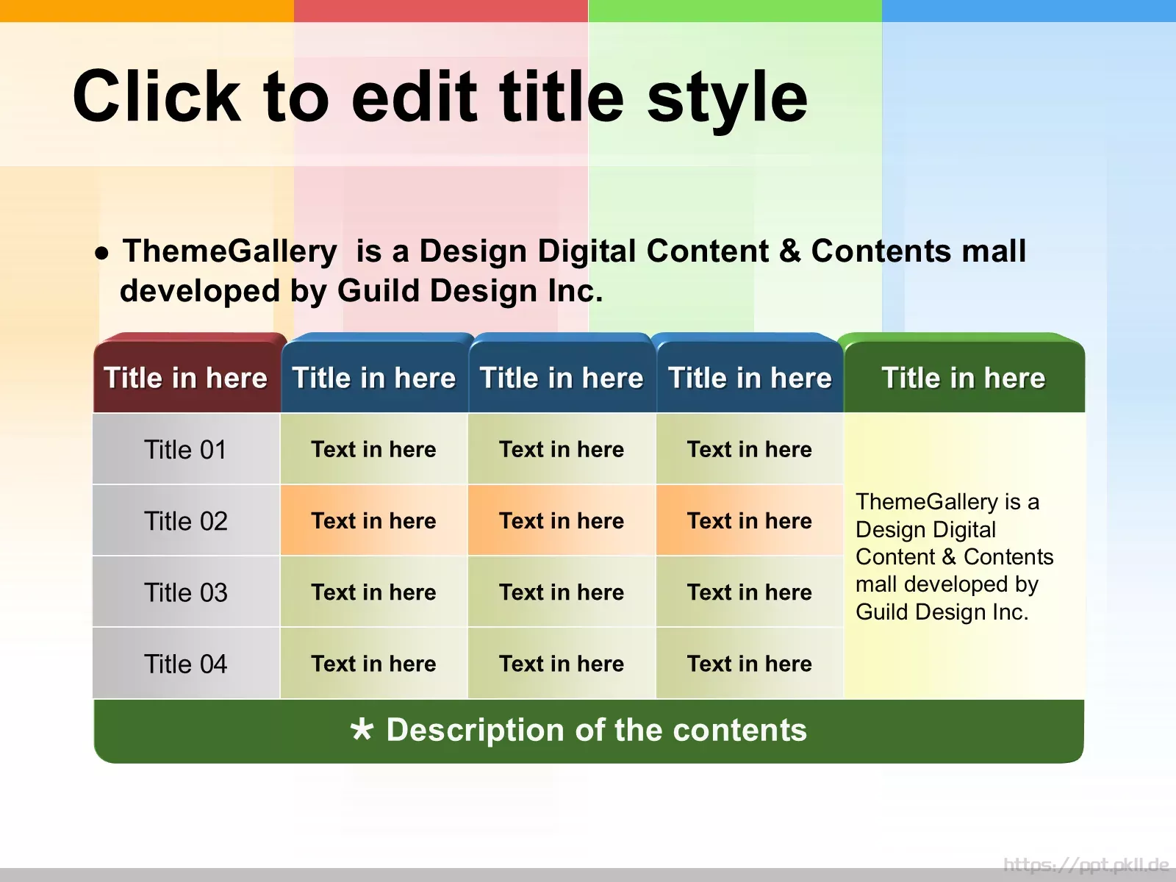Screen dimensions: 1176x882
Task: Select the slide title 'Click to edit title style'
Action: pos(440,96)
